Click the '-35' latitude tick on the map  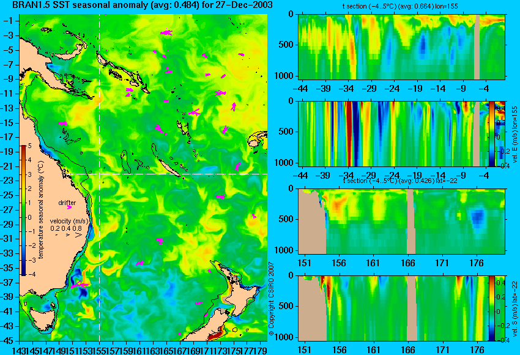coord(7,268)
